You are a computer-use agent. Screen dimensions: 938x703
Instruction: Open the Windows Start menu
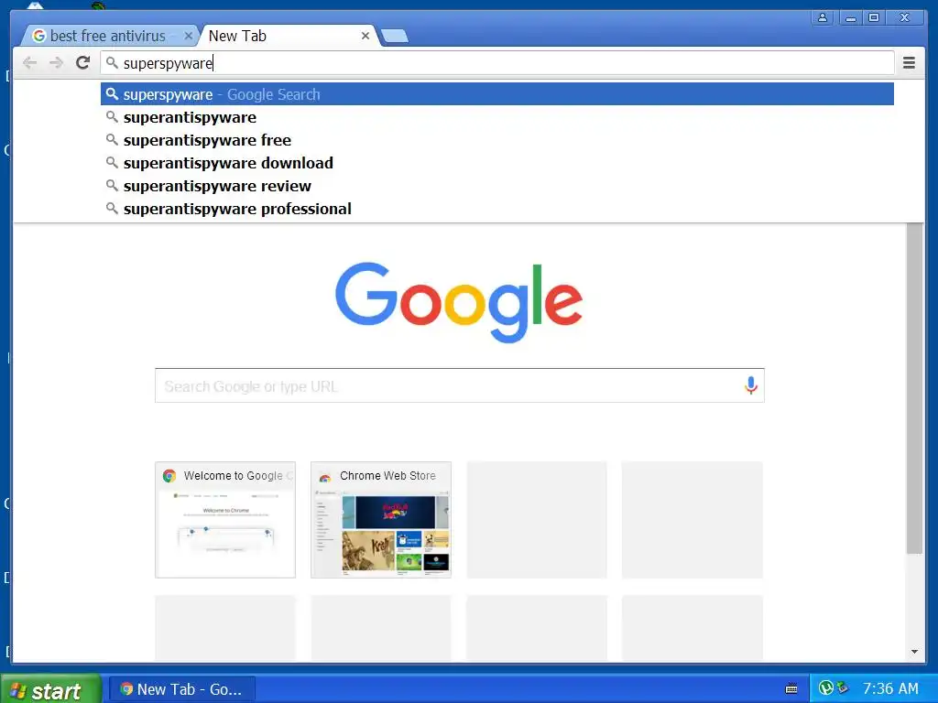coord(51,689)
